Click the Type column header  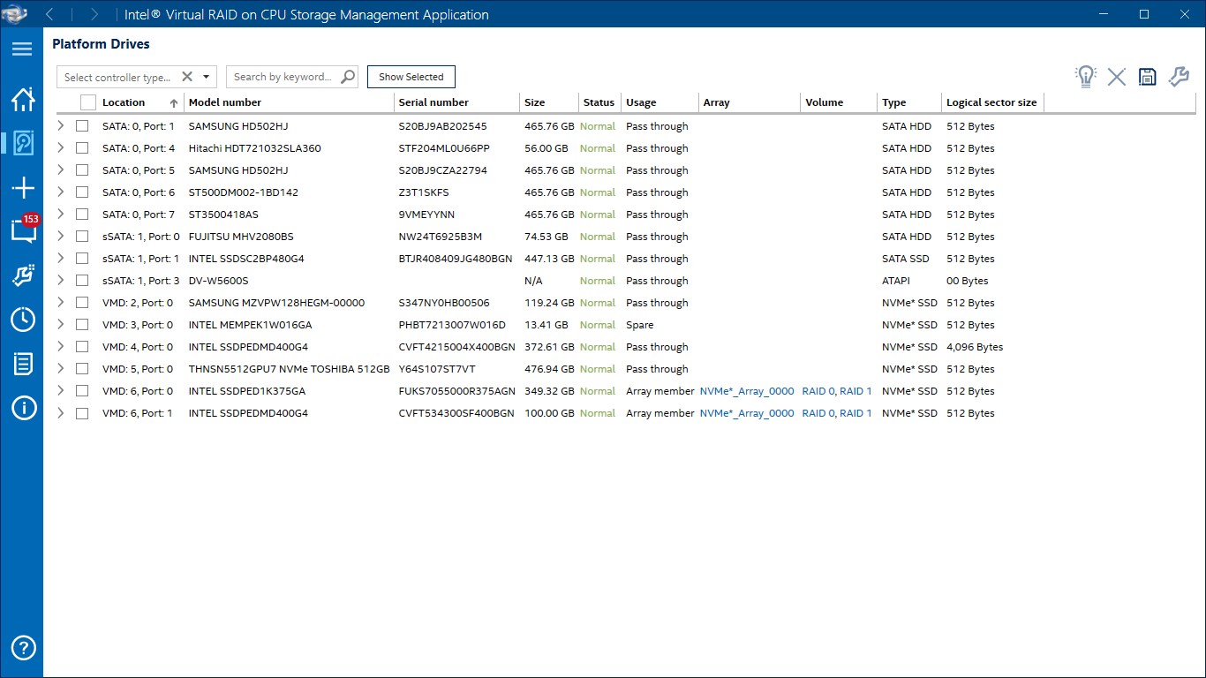[x=894, y=102]
